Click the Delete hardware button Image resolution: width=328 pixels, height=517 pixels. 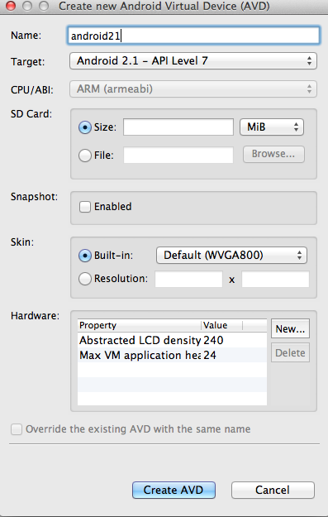(x=290, y=352)
